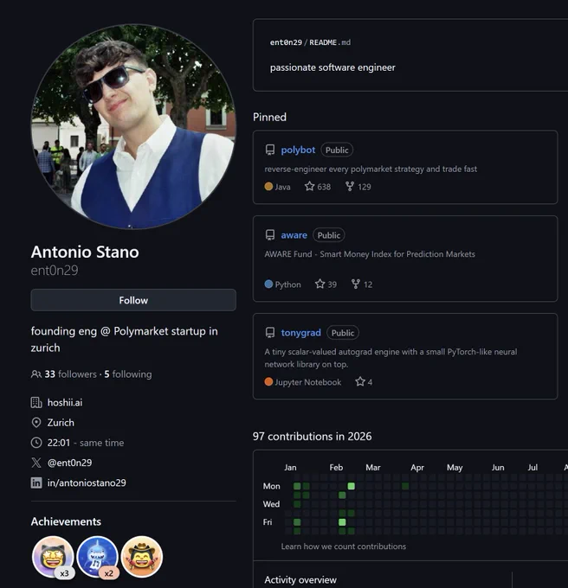Click the polybot Public badge
This screenshot has height=588, width=568.
tap(337, 150)
